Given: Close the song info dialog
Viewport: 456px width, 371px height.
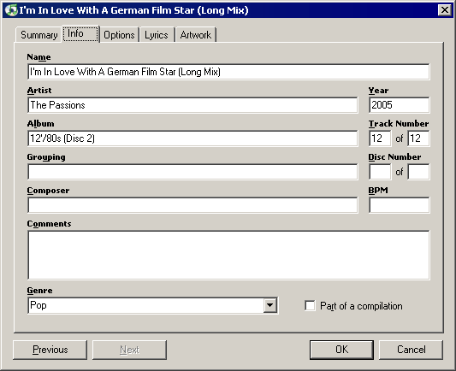Looking at the screenshot, I should (x=445, y=10).
